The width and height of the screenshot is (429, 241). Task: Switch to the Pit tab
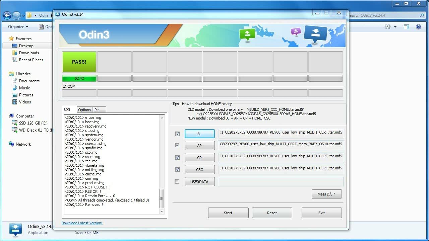[99, 110]
